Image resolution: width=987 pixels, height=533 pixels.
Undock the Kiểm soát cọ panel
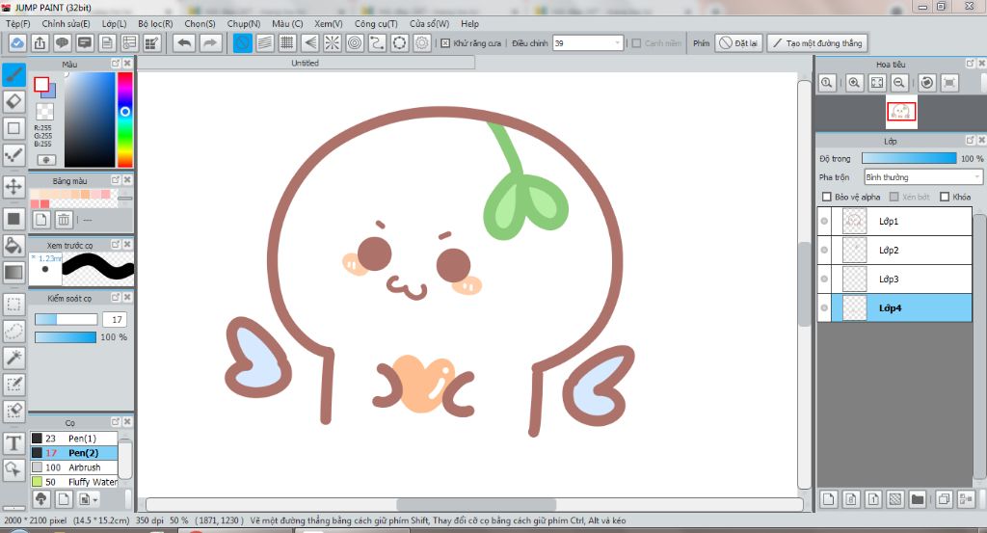click(x=116, y=297)
